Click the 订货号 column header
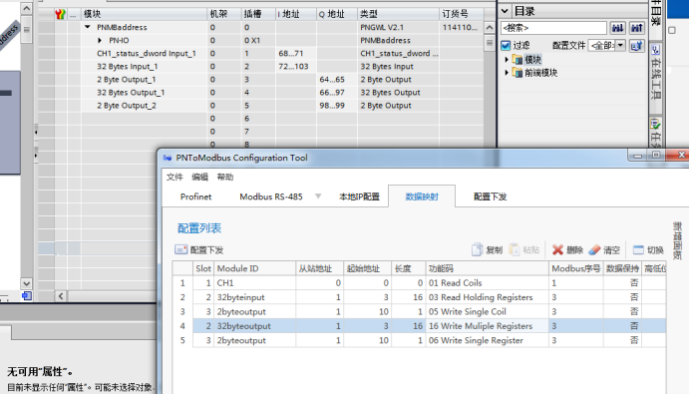The image size is (690, 394). click(x=462, y=14)
